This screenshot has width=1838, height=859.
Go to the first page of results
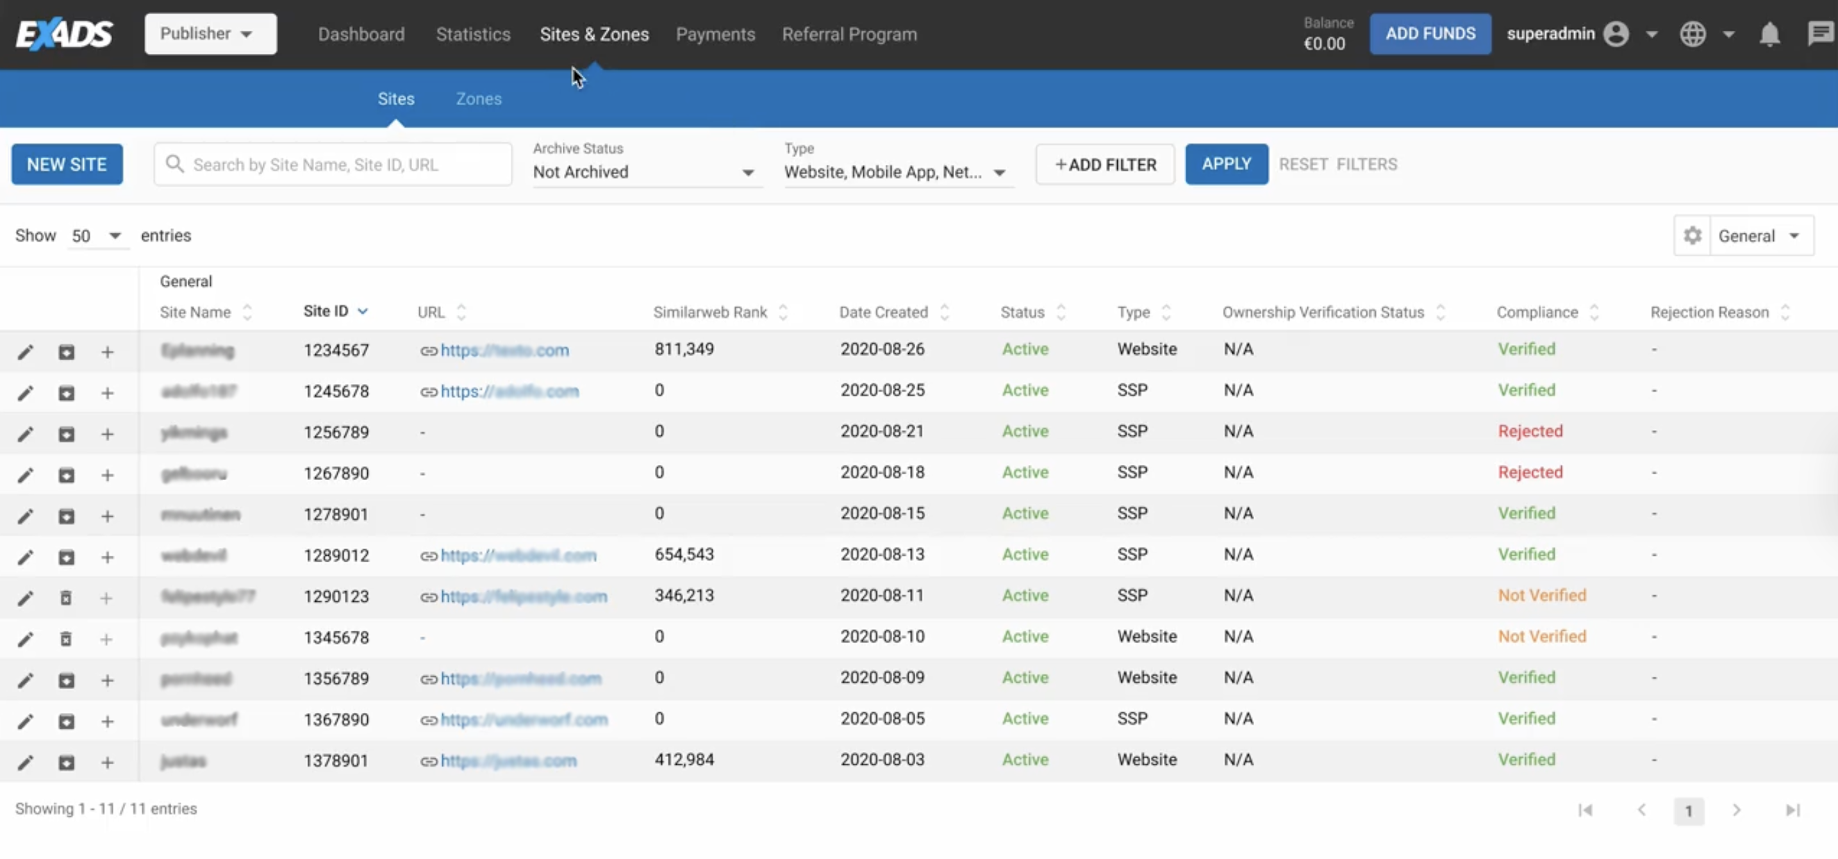(x=1585, y=810)
